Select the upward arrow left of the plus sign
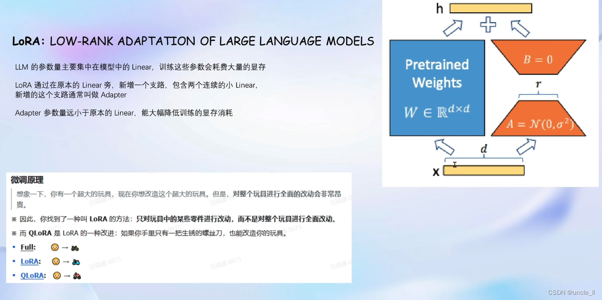 (453, 27)
